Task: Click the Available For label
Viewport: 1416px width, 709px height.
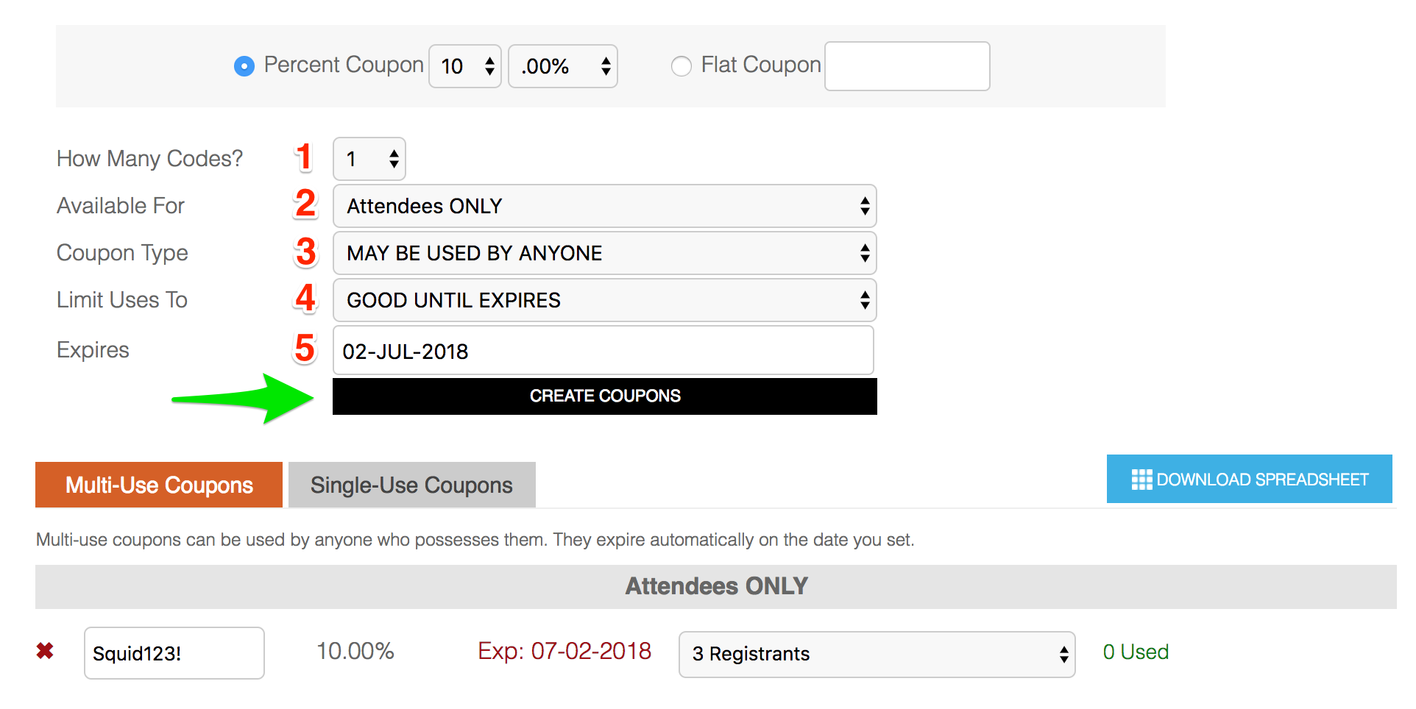Action: tap(121, 206)
